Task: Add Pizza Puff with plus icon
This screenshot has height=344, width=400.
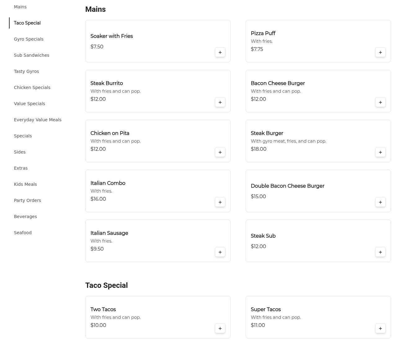Action: coord(380,52)
